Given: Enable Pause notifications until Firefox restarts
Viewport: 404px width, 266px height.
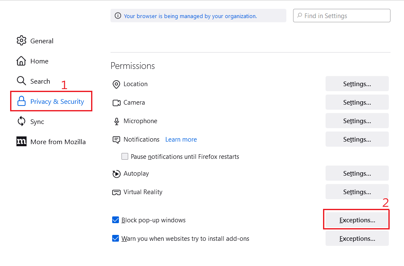Looking at the screenshot, I should click(125, 157).
